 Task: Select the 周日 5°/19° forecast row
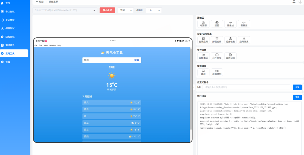(112, 109)
